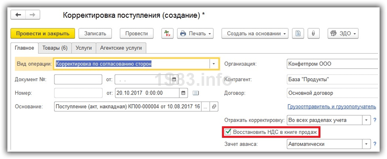The width and height of the screenshot is (387, 159).
Task: Open the Основание document link icon
Action: [214, 106]
